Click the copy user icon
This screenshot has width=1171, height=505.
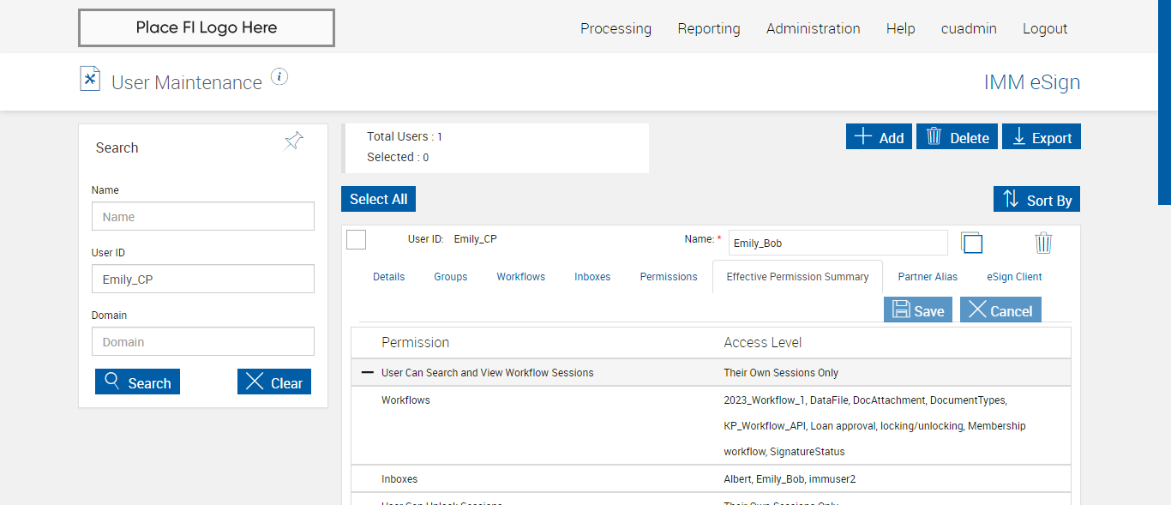(971, 243)
